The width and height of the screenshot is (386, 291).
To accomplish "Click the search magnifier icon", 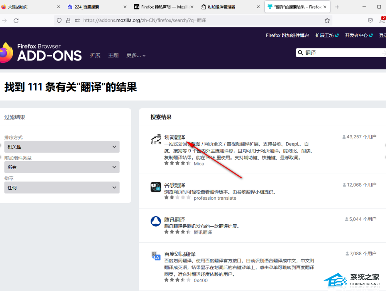I will point(300,52).
